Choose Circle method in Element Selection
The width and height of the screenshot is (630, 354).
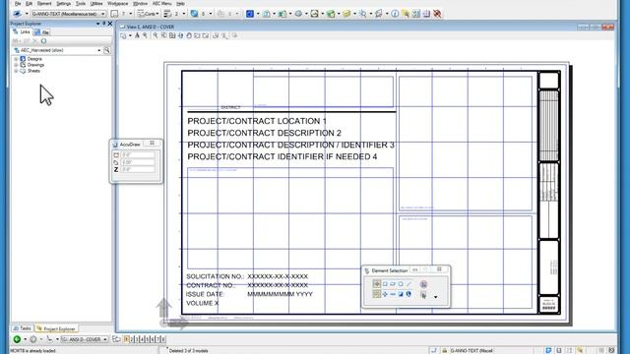tap(401, 284)
